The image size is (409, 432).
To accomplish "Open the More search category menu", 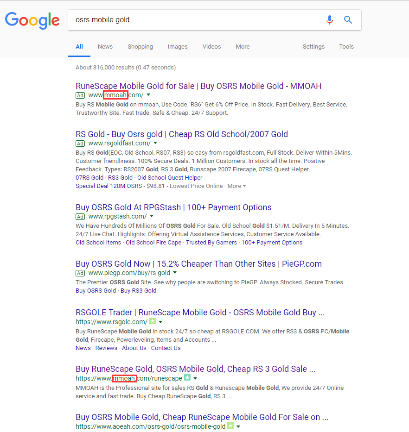I will point(243,47).
